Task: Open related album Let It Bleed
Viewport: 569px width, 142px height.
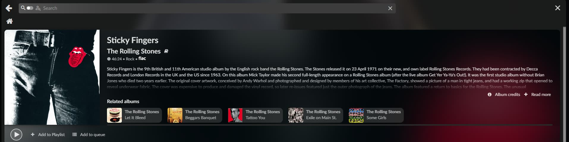Action: [x=134, y=115]
